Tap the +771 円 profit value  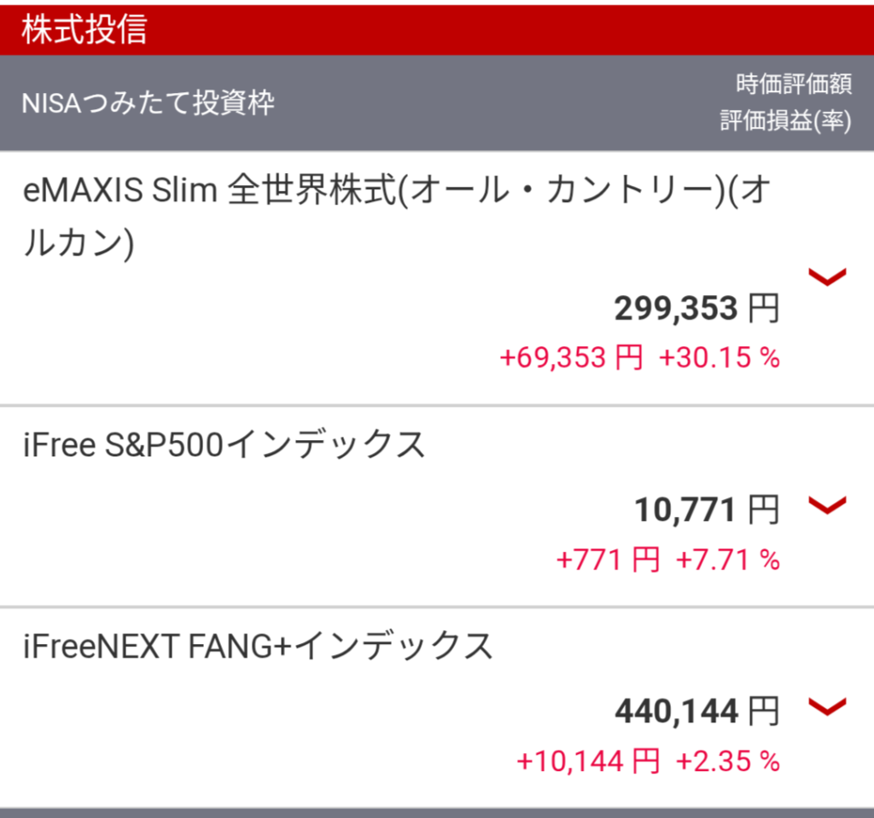(x=608, y=560)
